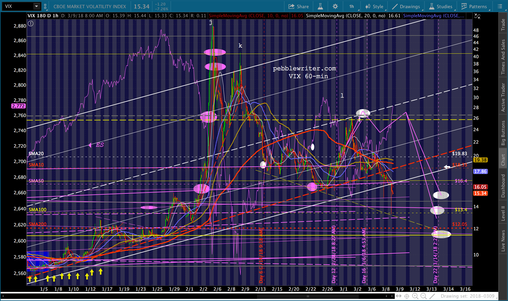Activate the pan crosshair tool
508x301 pixels.
pos(407,296)
